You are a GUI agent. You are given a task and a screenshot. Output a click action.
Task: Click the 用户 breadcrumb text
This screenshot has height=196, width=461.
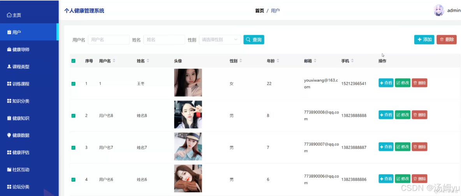(x=275, y=11)
